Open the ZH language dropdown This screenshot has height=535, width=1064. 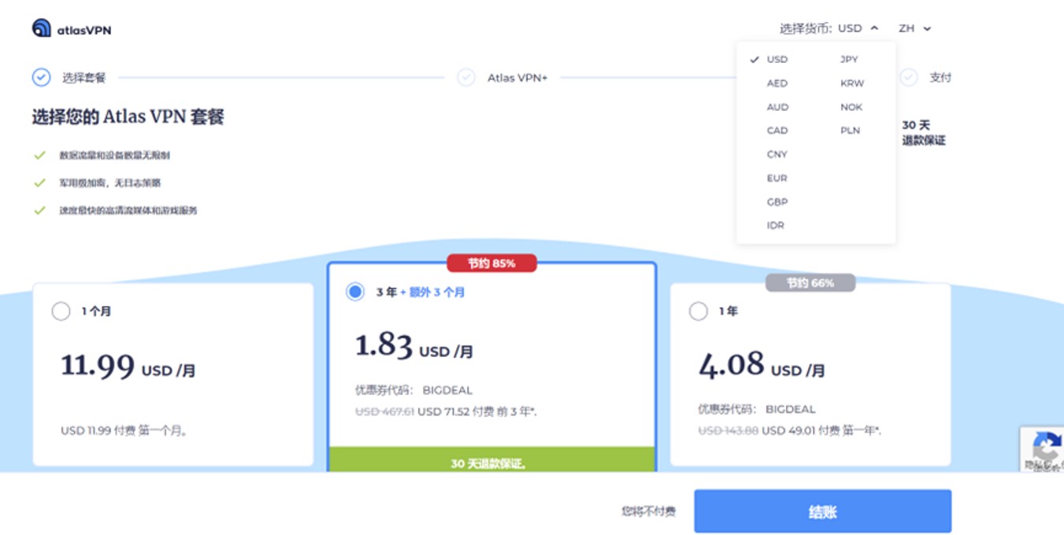point(915,28)
